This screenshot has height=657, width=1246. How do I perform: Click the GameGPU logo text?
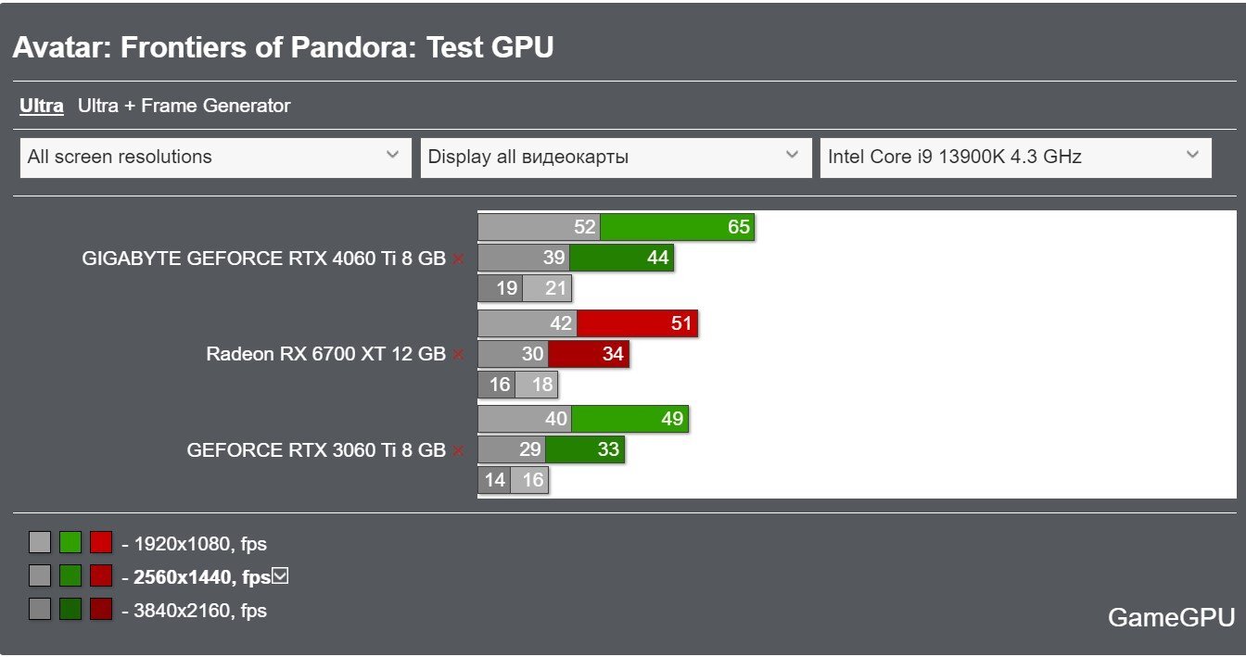[x=1171, y=618]
